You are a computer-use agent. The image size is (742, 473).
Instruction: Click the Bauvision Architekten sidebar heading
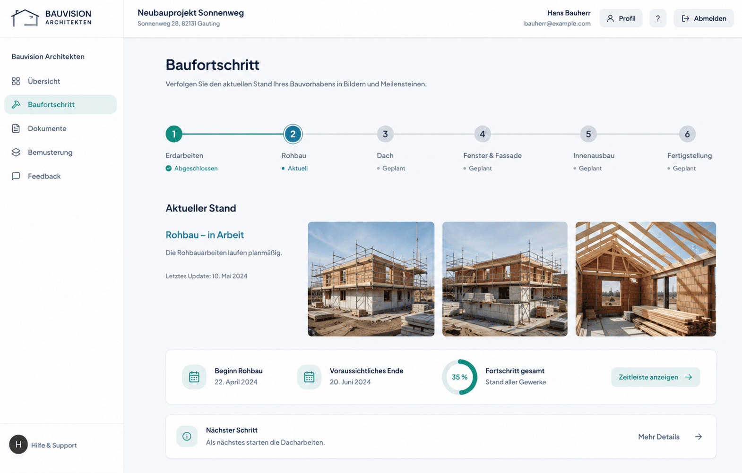[48, 57]
